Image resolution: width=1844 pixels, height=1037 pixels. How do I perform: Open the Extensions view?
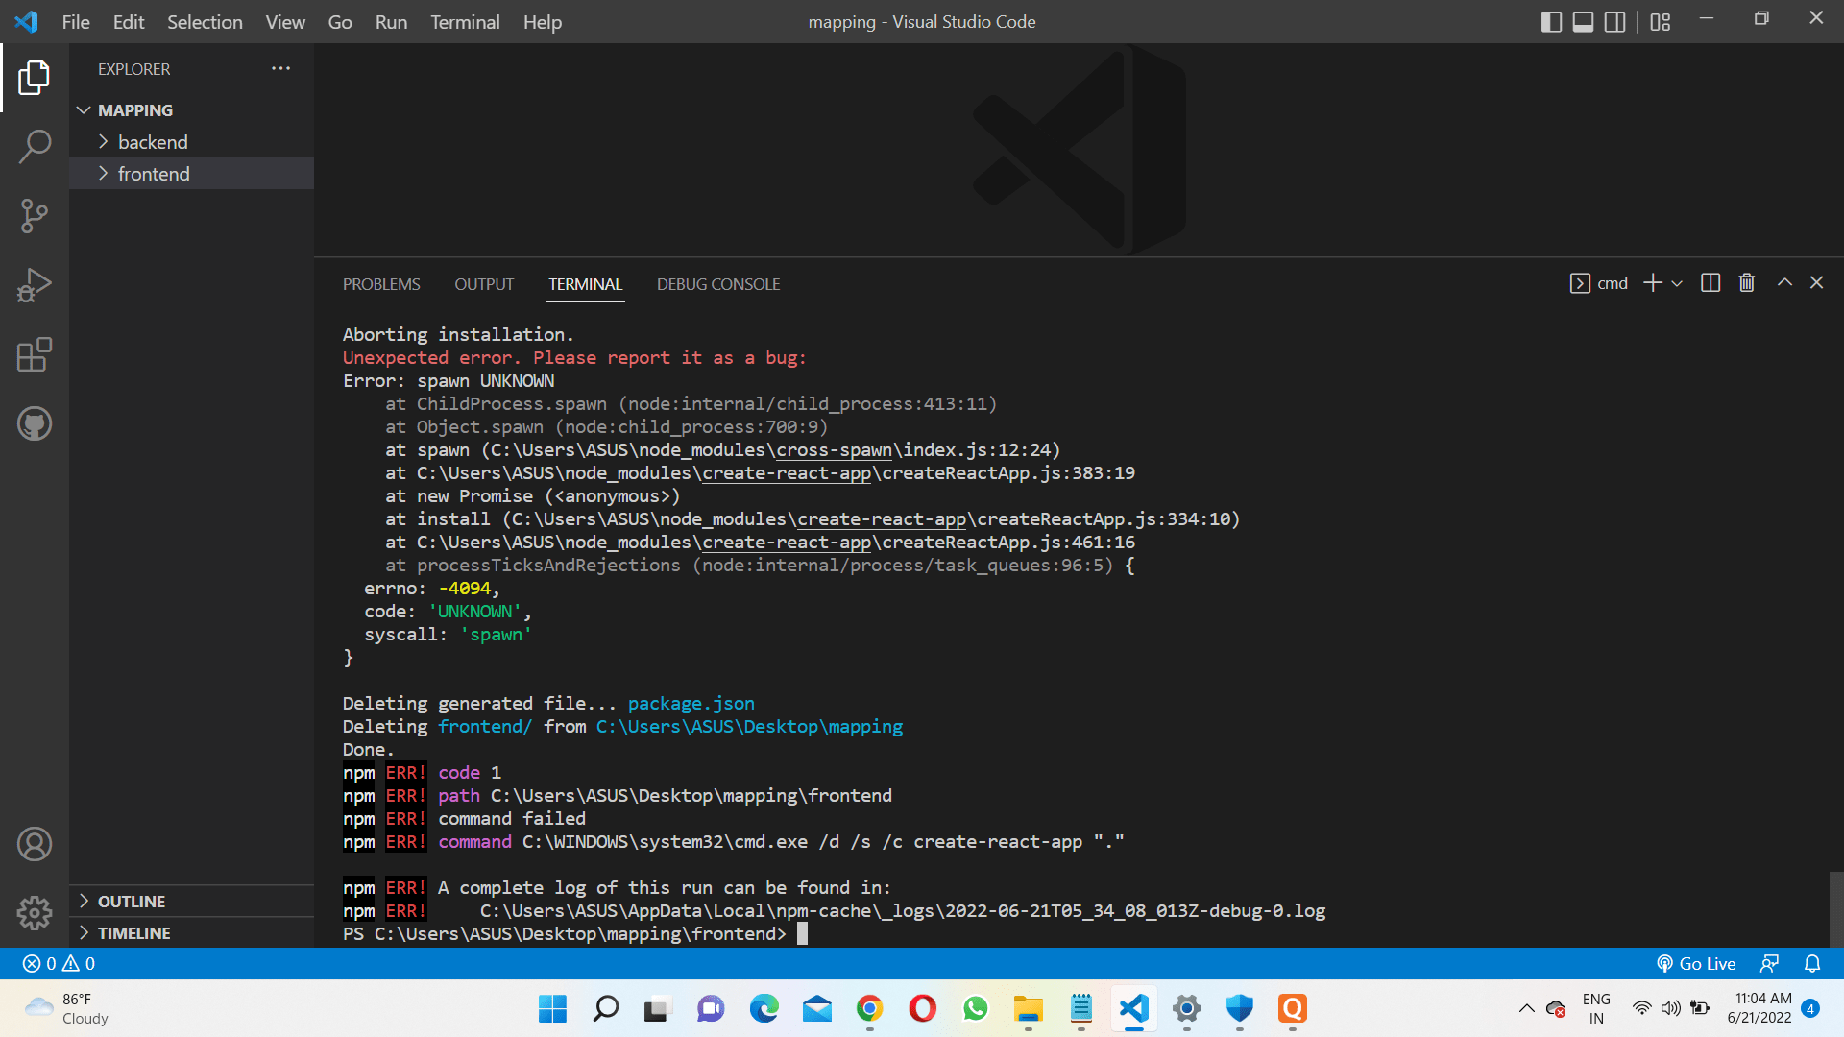[x=35, y=354]
